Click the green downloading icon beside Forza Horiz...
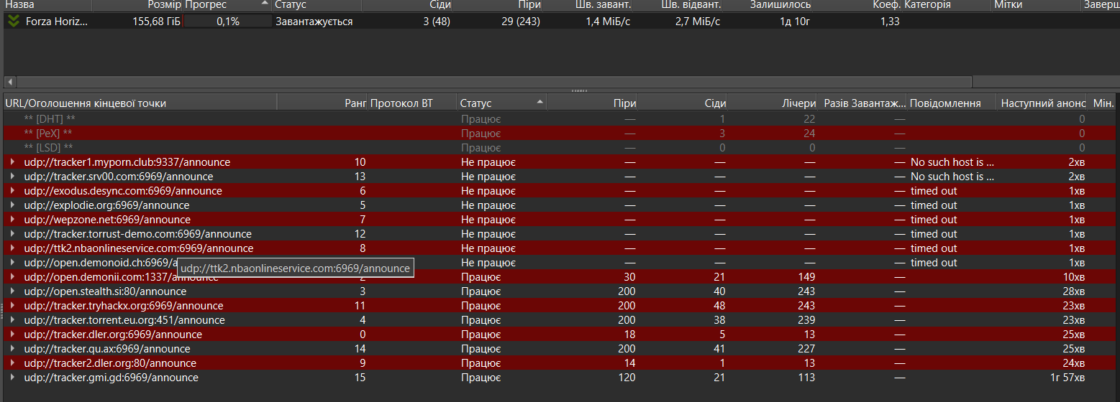Screen dimensions: 1120x402 tap(13, 21)
